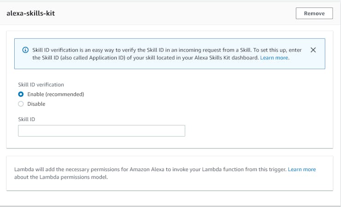Click the blue info icon in the banner
This screenshot has height=207, width=341.
25,50
